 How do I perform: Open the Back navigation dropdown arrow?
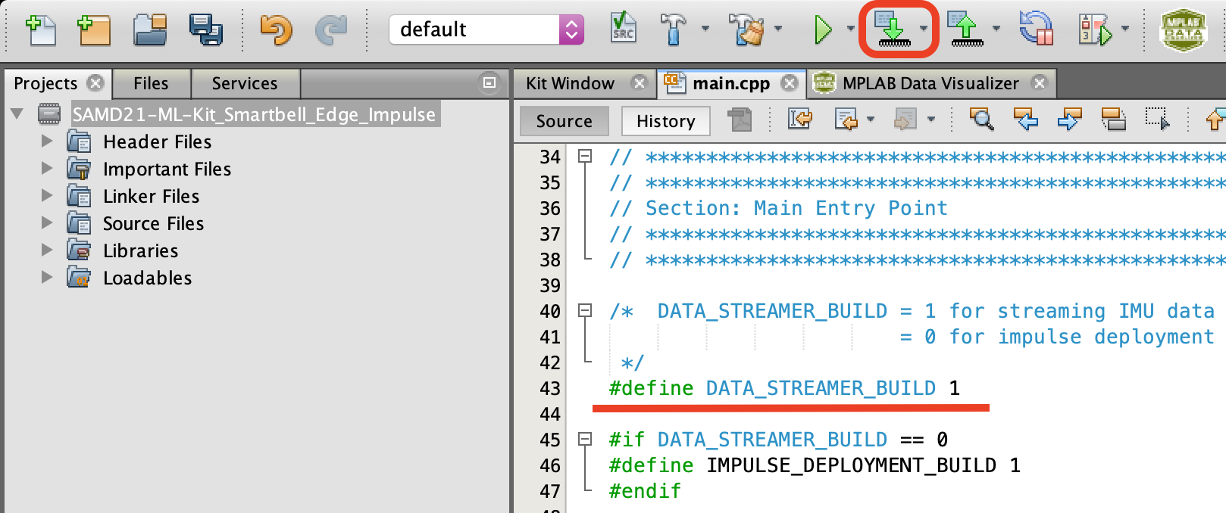[x=871, y=119]
